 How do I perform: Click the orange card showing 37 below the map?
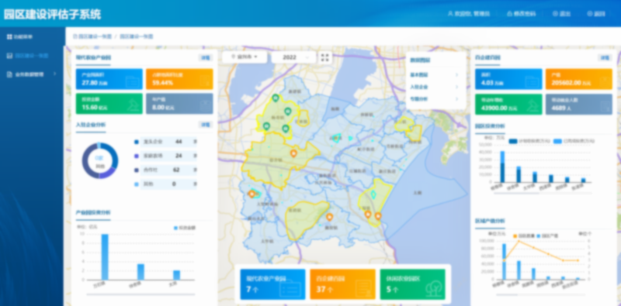click(x=342, y=284)
